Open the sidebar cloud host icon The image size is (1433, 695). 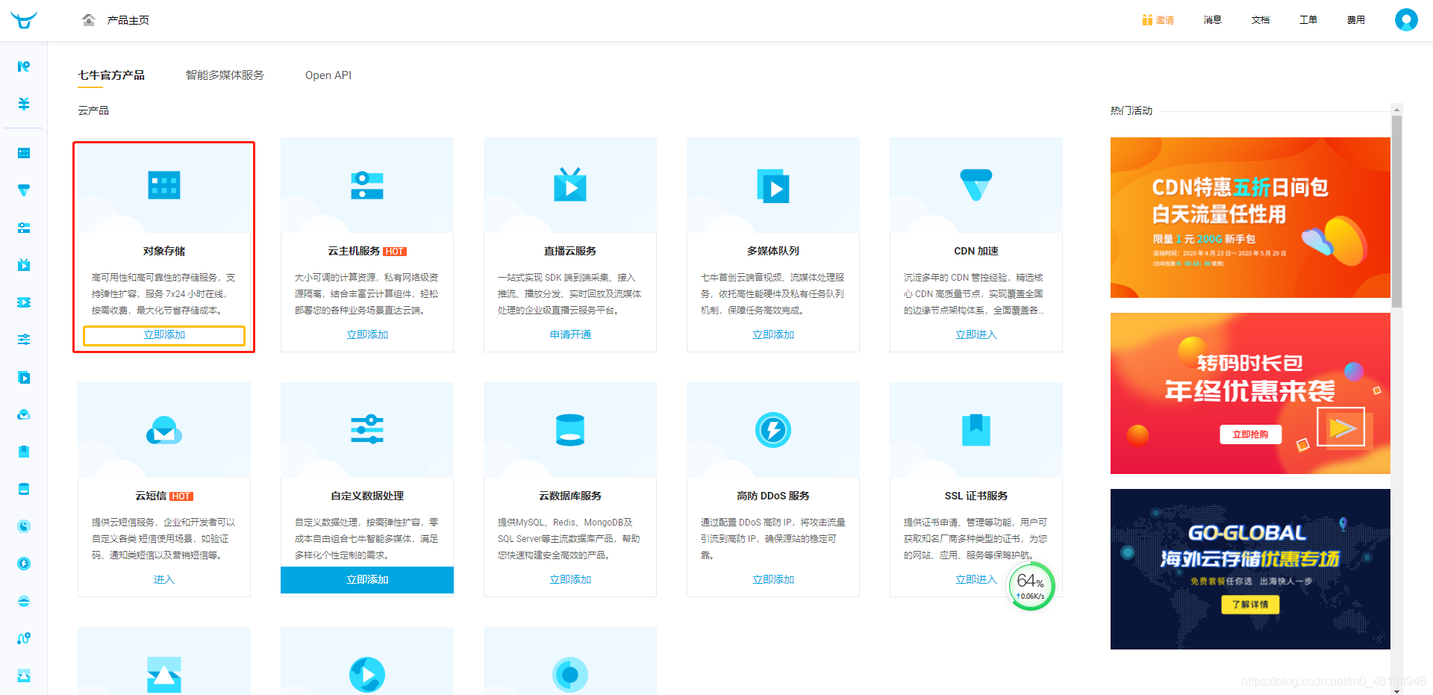pyautogui.click(x=24, y=228)
